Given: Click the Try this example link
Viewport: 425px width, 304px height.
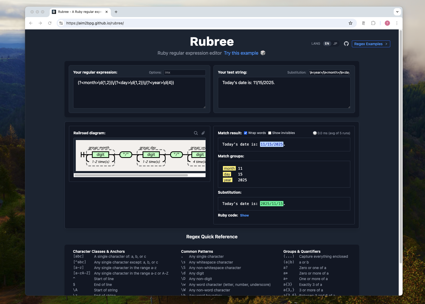Looking at the screenshot, I should (x=241, y=53).
